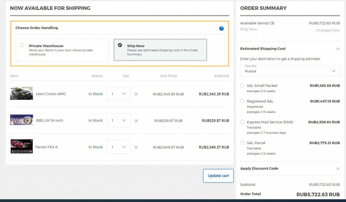Image resolution: width=346 pixels, height=202 pixels.
Task: Choose SAL Small Packet shipping
Action: (x=242, y=86)
